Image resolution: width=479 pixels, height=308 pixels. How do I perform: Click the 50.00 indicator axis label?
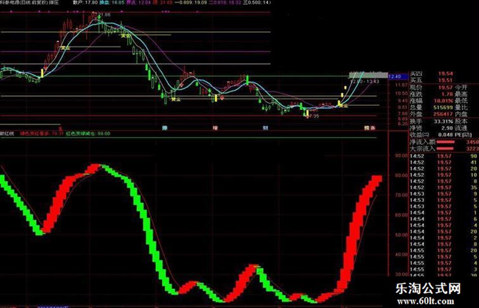(401, 235)
